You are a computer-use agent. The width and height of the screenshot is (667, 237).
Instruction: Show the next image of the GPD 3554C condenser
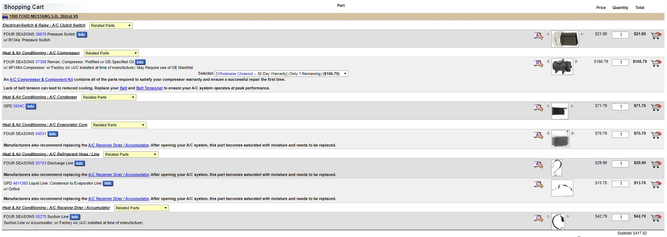[x=572, y=106]
